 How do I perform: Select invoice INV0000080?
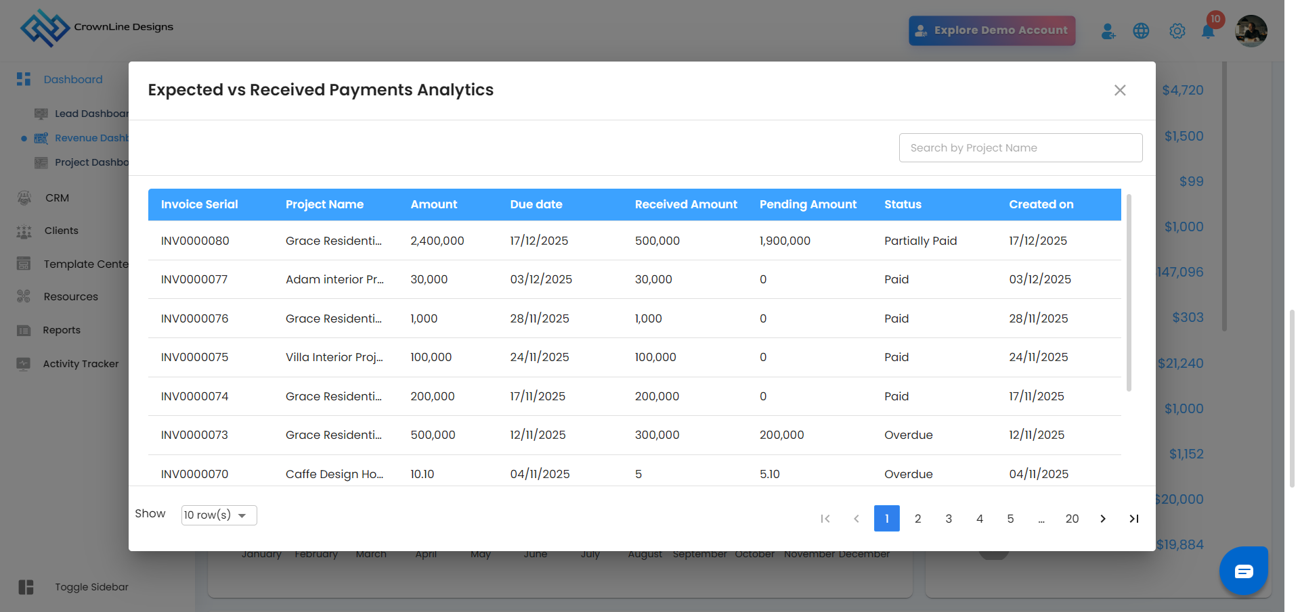195,241
